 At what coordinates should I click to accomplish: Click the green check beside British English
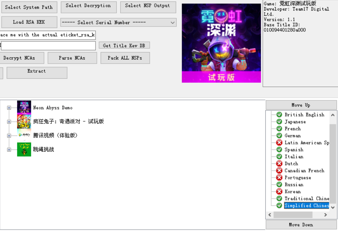tap(279, 115)
